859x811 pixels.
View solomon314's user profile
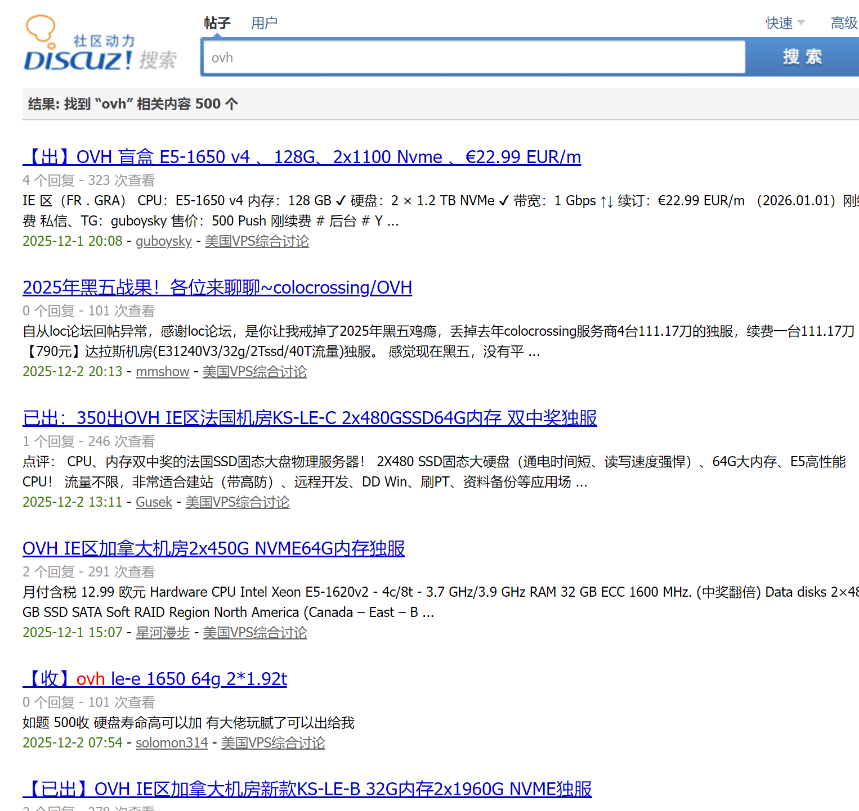click(172, 742)
